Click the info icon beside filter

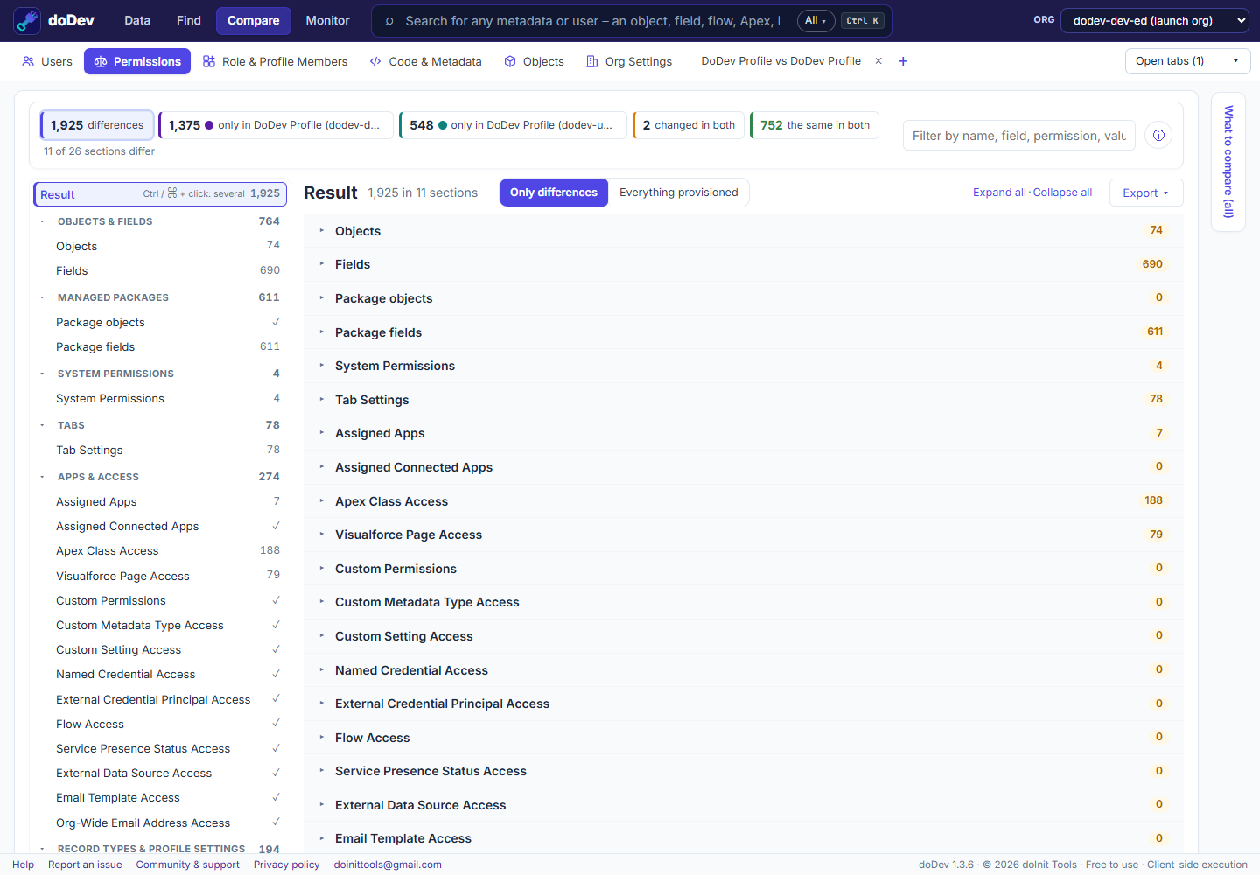point(1158,136)
